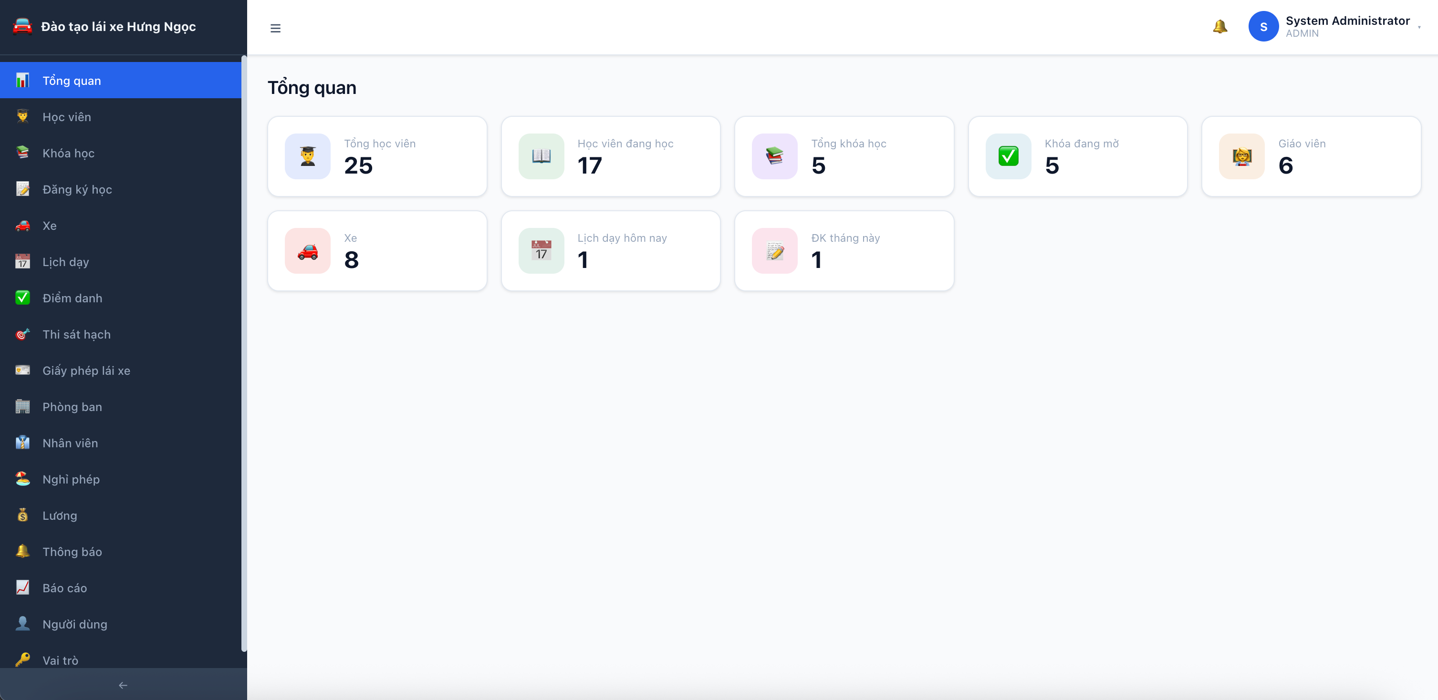Toggle the hamburger menu icon
The image size is (1438, 700).
(x=275, y=28)
